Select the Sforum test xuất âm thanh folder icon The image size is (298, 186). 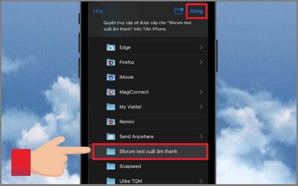[111, 151]
